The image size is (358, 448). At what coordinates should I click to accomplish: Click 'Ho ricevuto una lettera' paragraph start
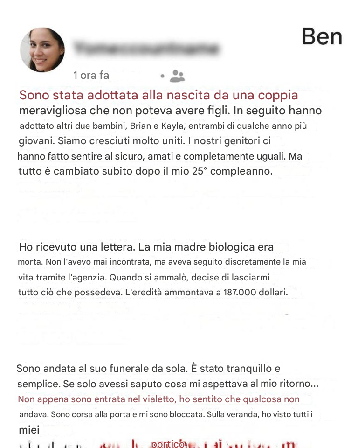coord(77,247)
